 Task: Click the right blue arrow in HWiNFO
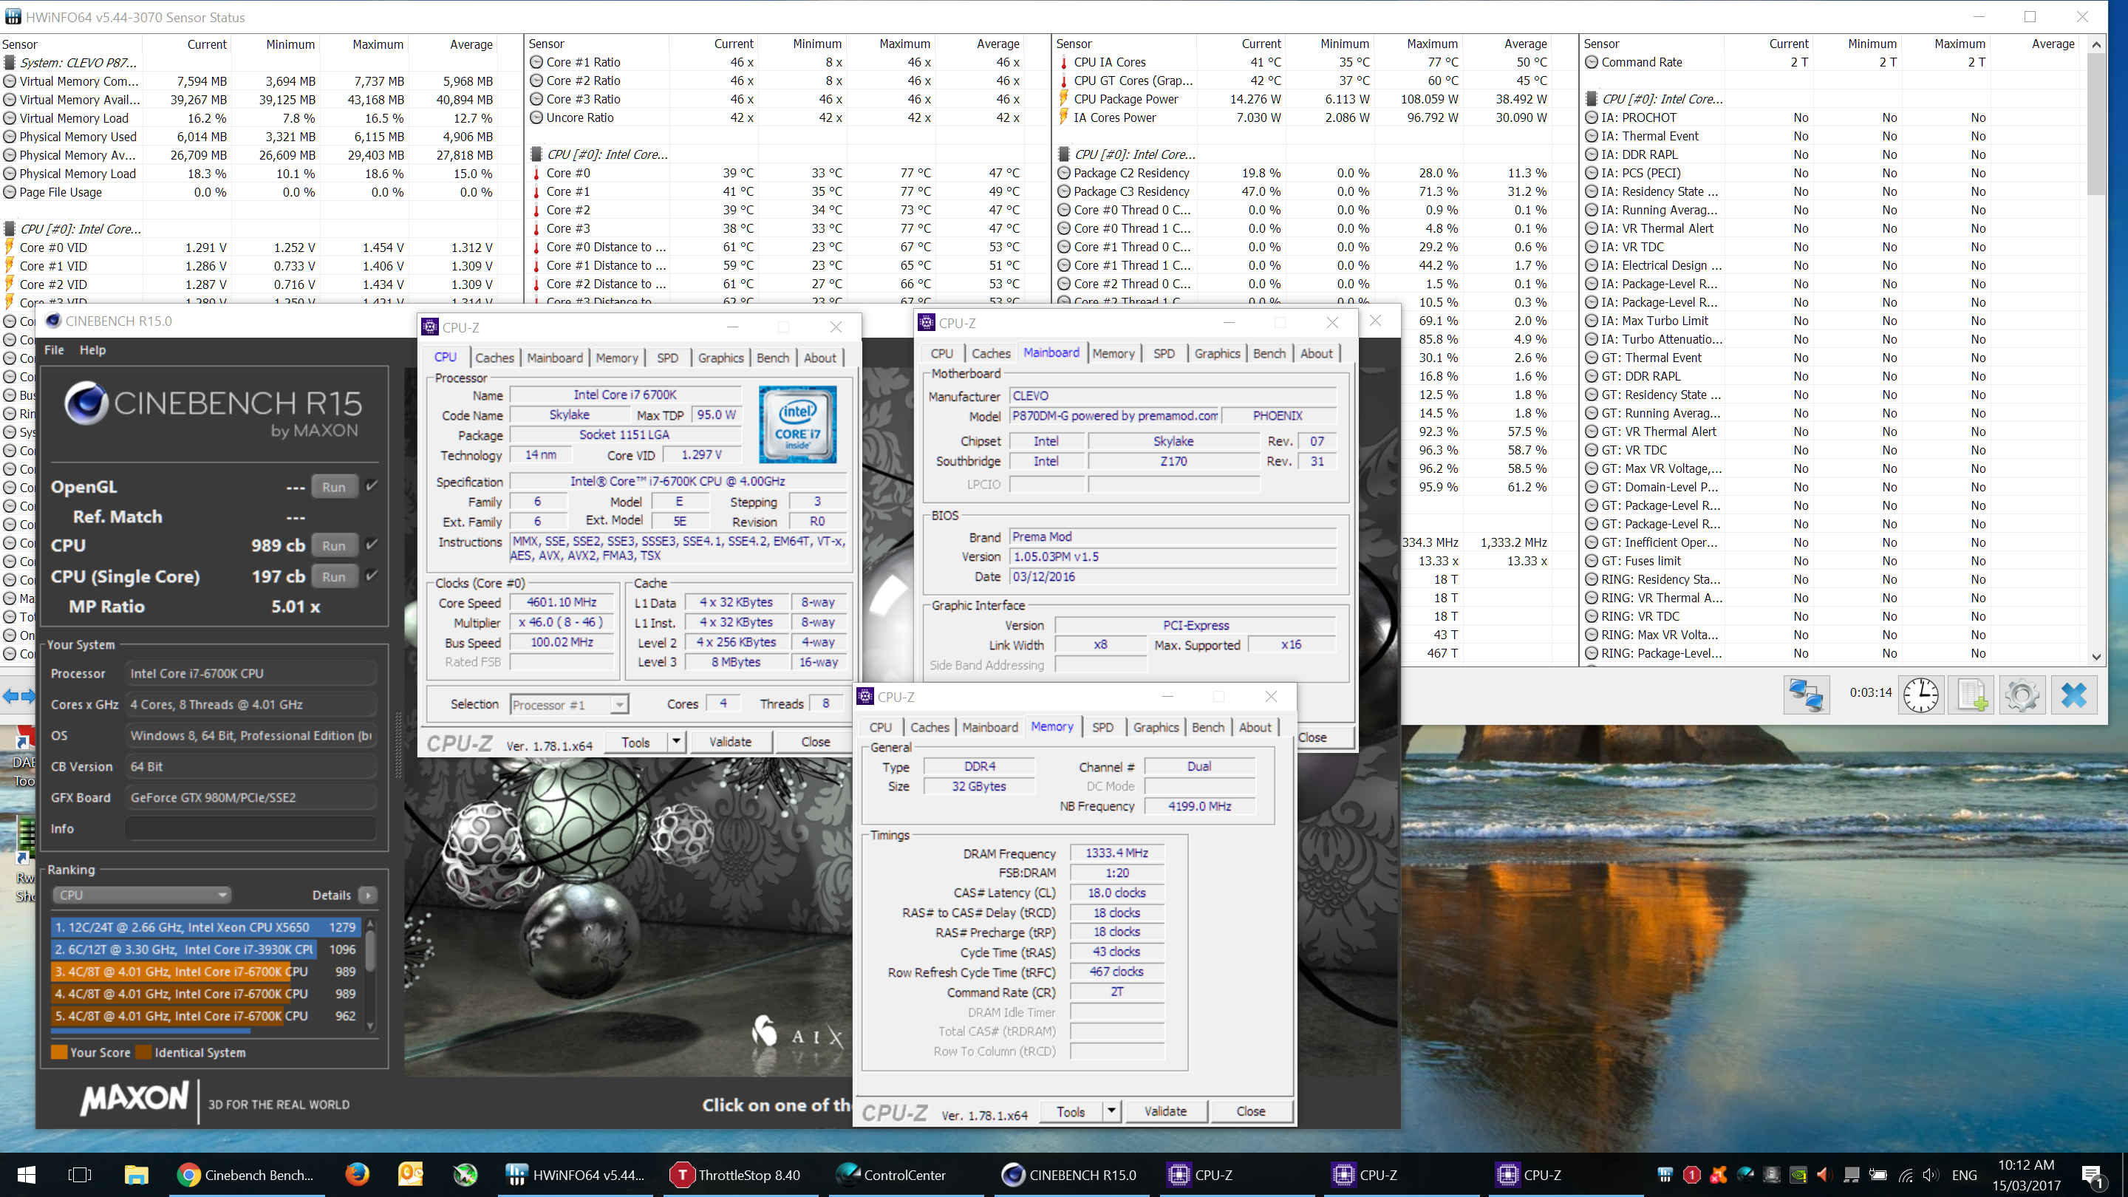28,695
